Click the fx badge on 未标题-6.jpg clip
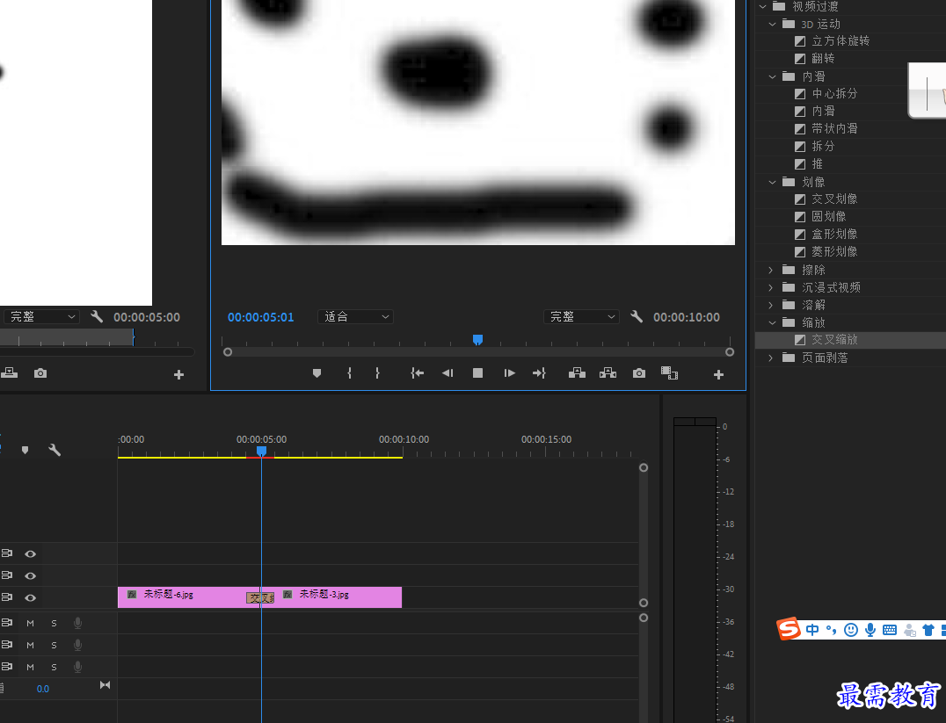This screenshot has width=946, height=723. [132, 595]
